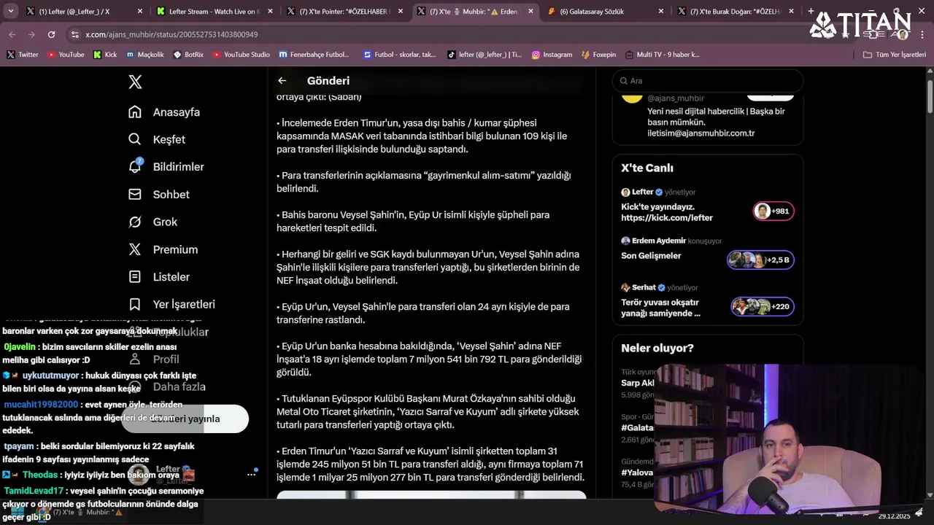Open Daha fazla menu
This screenshot has height=525, width=934.
(x=167, y=386)
